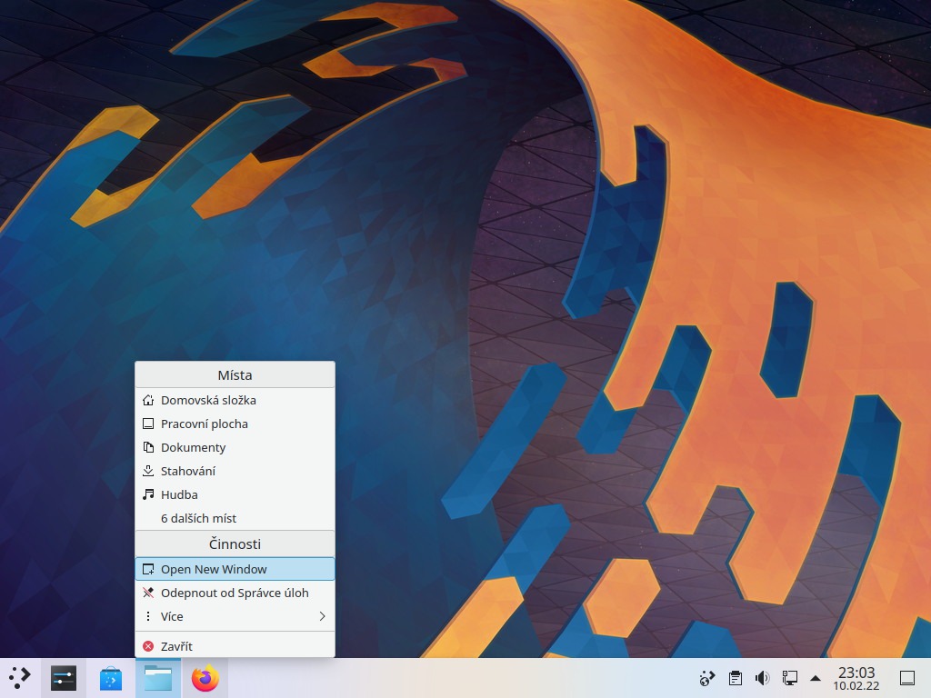Open Dokumenty from the context menu

click(235, 447)
